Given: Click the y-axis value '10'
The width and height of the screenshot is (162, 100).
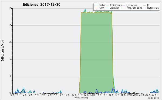Looking at the screenshot, I should point(10,25).
